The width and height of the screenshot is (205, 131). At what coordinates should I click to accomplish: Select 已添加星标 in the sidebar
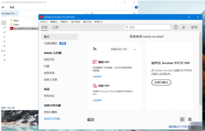tap(51, 43)
